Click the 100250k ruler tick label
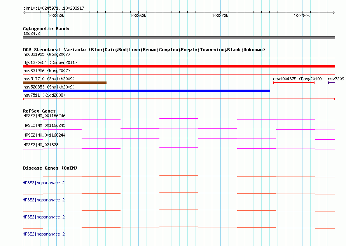Viewport: 346px width, 246px height. tap(56, 16)
